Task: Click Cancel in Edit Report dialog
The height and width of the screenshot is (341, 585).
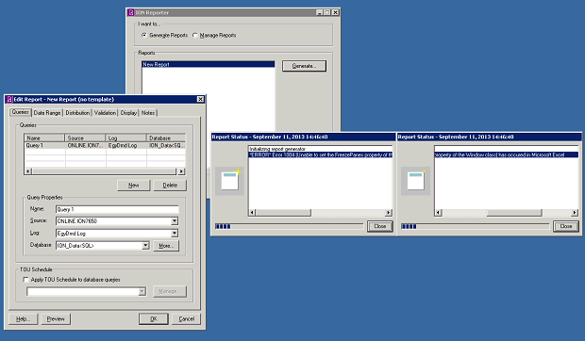Action: [x=186, y=319]
